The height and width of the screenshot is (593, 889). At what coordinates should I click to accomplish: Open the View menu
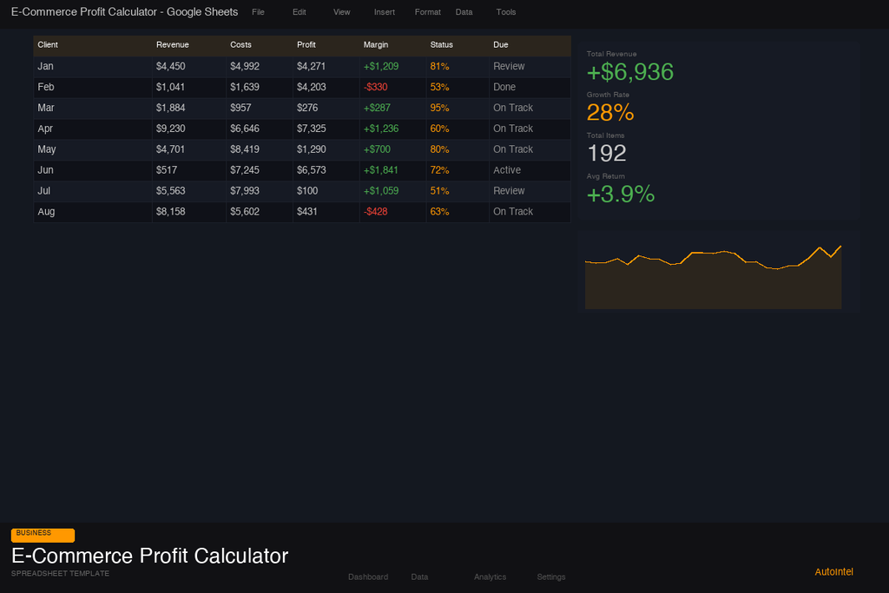(x=341, y=12)
